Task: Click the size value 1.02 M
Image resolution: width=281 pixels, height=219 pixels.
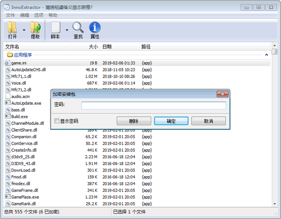Action: (x=91, y=77)
